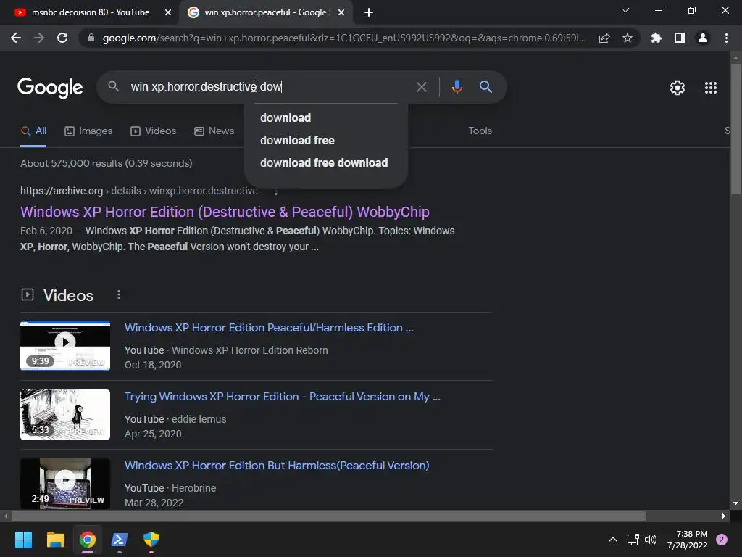Click the Google logo
The width and height of the screenshot is (742, 557).
pos(50,87)
